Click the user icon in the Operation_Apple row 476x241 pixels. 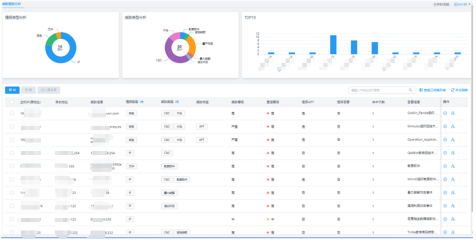tap(453, 139)
